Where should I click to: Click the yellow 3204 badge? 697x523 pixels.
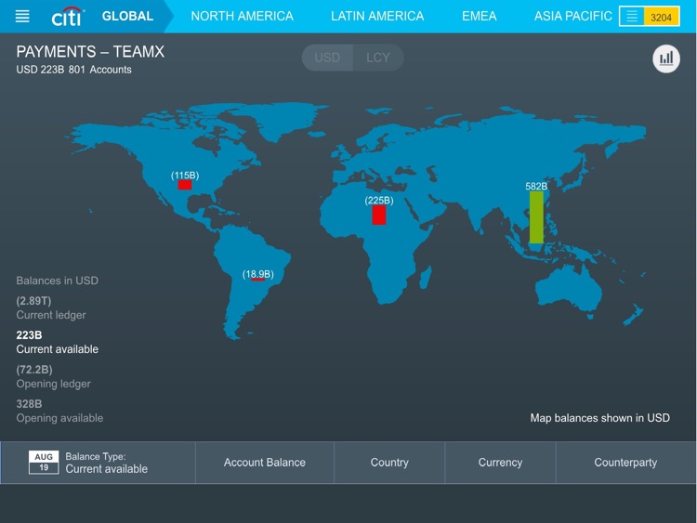point(661,17)
